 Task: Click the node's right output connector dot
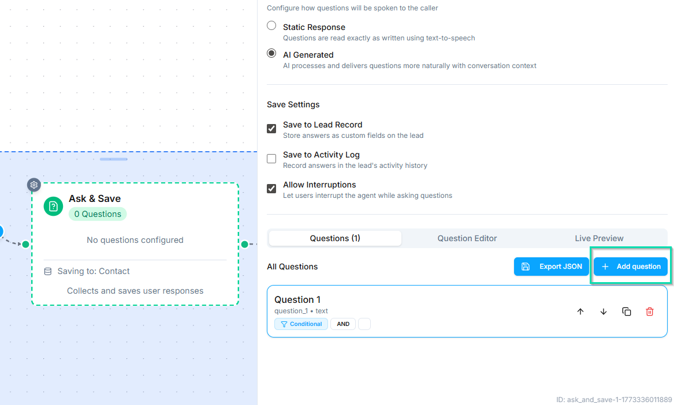pos(244,245)
